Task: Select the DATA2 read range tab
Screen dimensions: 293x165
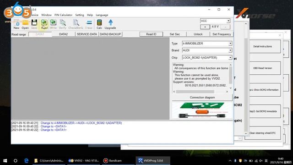Action: coord(63,34)
